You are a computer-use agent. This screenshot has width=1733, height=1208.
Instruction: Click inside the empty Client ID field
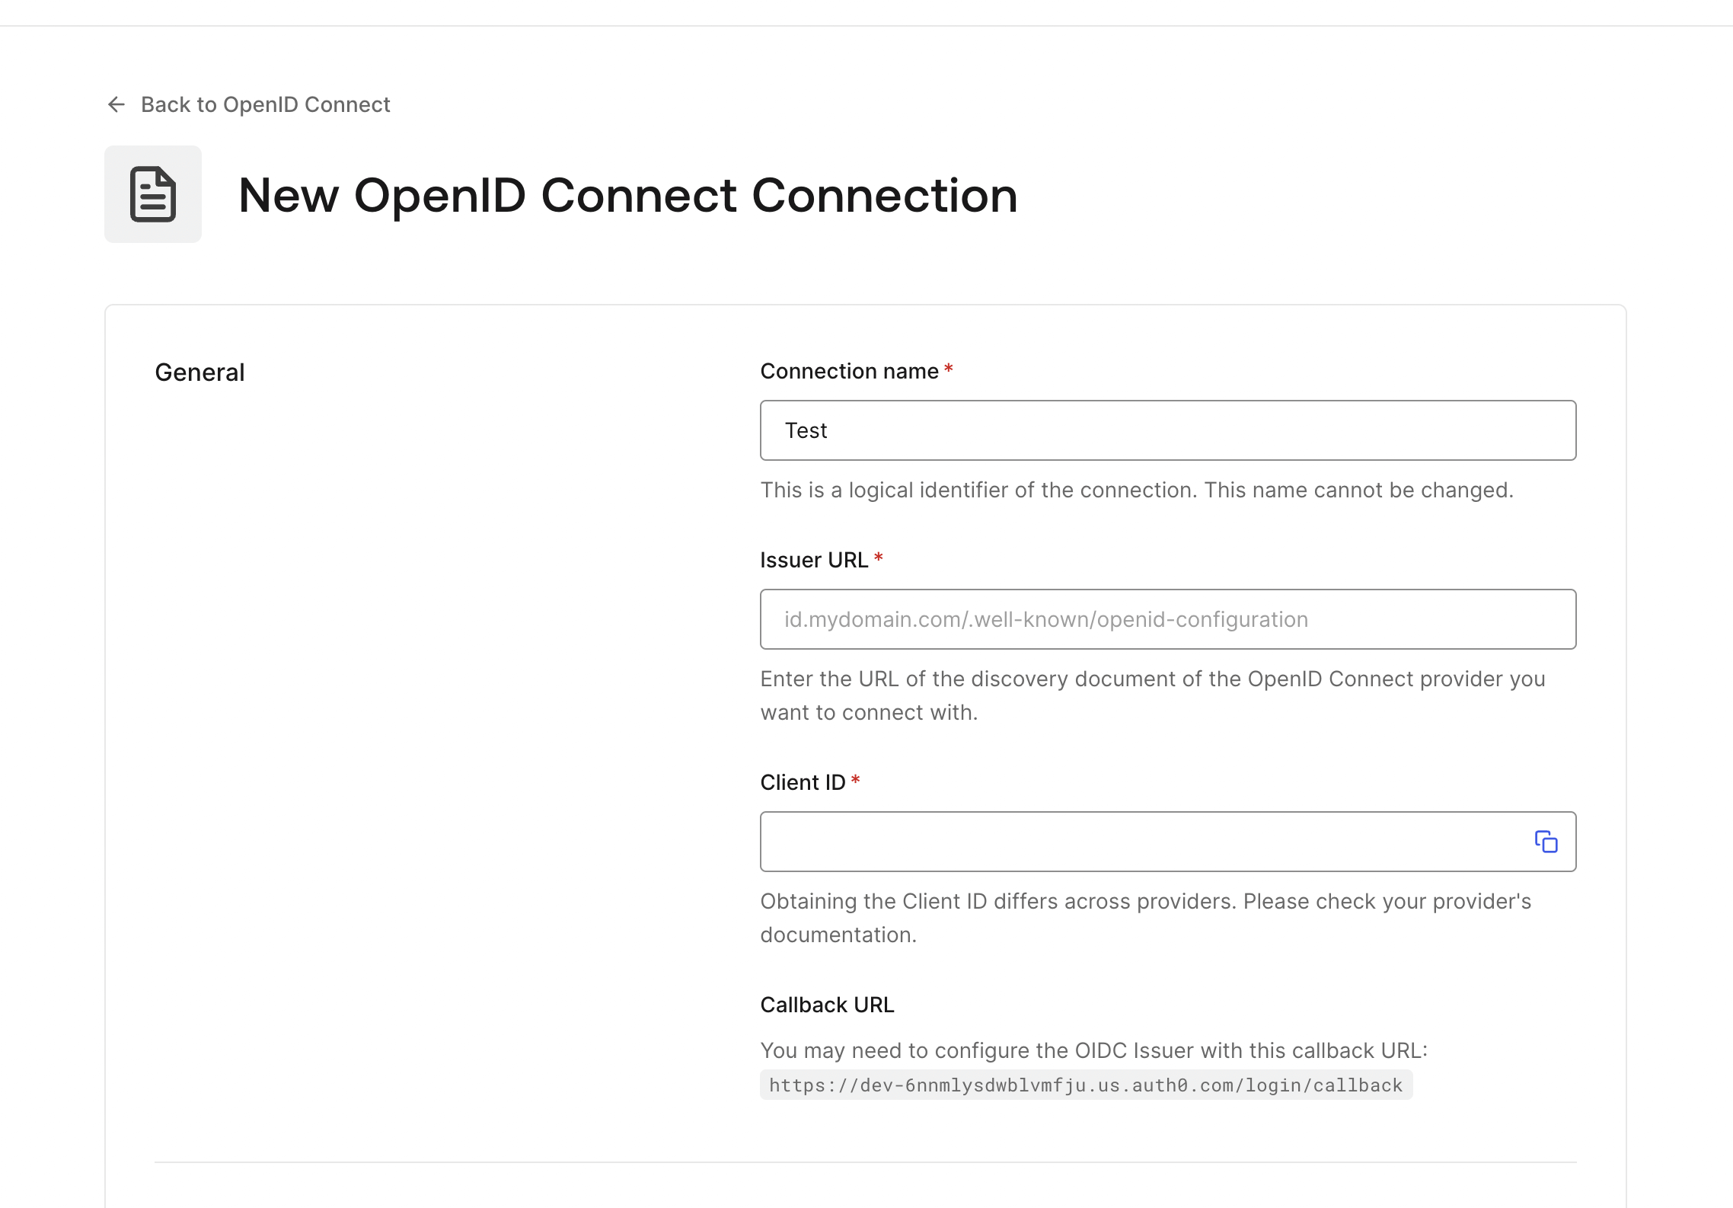(x=1142, y=842)
